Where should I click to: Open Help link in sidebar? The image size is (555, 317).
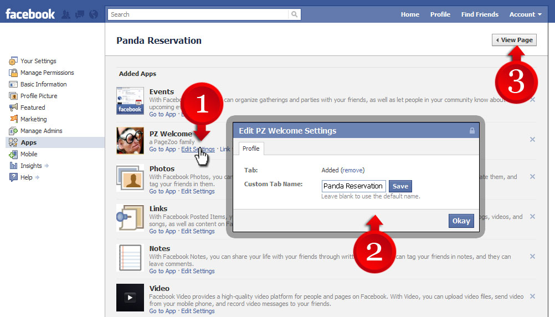point(26,177)
